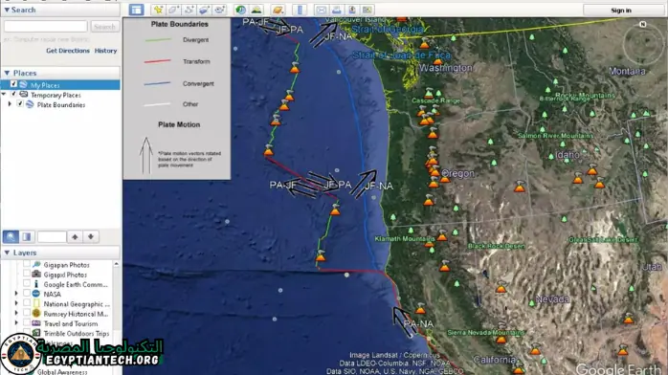This screenshot has height=375, width=668.
Task: Click the Montana state label on map
Action: tap(627, 71)
